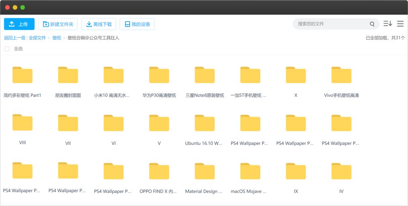Open the Ubuntu 16.10 W... folder icon
Screen dimensions: 408x206
click(204, 123)
